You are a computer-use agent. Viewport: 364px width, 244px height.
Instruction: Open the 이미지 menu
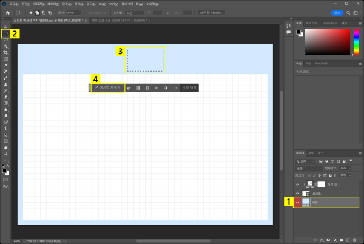(x=39, y=4)
